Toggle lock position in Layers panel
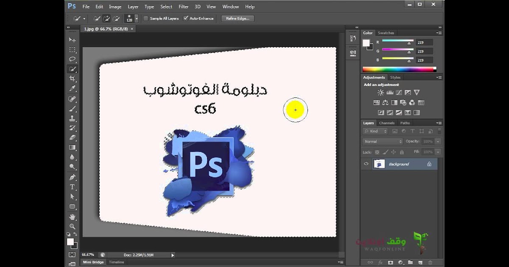Viewport: 509px width, 267px height. 393,152
